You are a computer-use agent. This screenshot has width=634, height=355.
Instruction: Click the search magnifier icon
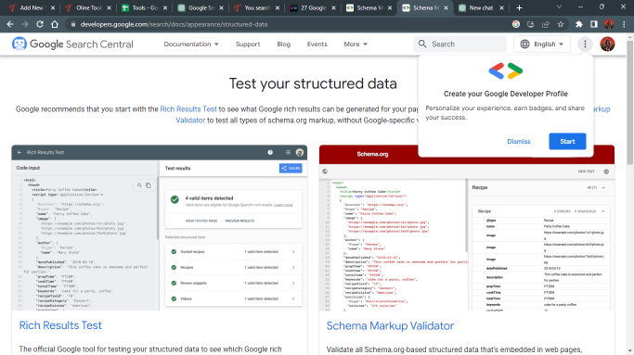tap(422, 44)
